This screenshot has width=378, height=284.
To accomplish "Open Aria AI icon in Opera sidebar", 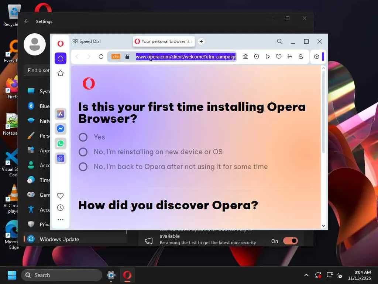I will coord(61,114).
